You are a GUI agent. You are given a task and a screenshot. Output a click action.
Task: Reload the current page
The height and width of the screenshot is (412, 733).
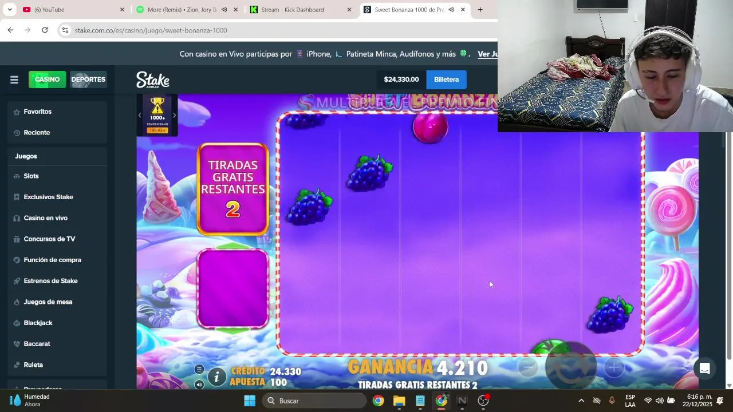coord(45,30)
